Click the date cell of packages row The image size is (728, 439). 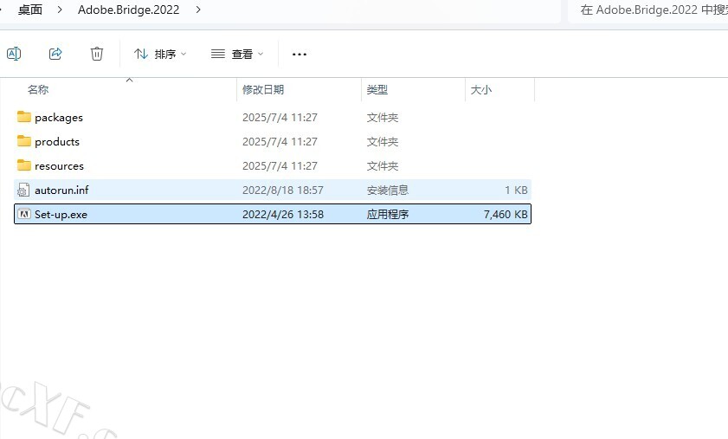280,118
